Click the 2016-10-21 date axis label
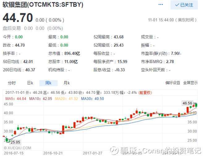 (53, 153)
